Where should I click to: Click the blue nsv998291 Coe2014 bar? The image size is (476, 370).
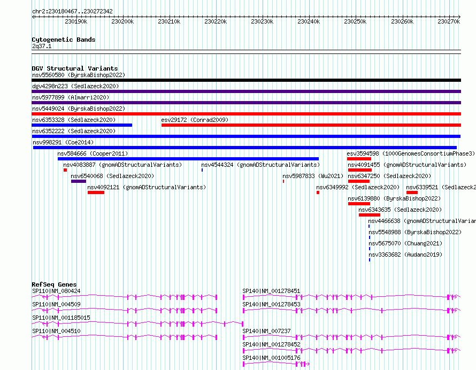tap(245, 148)
